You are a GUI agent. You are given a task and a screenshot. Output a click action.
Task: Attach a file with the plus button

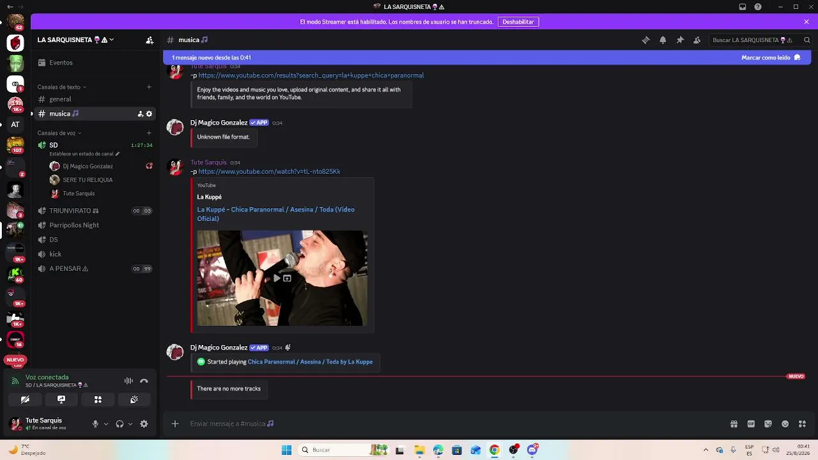click(175, 424)
